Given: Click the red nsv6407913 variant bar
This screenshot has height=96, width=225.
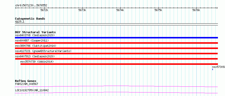Looking at the screenshot, I should pyautogui.click(x=116, y=59).
